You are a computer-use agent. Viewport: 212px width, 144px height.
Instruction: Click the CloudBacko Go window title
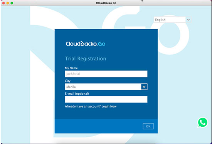(x=106, y=3)
